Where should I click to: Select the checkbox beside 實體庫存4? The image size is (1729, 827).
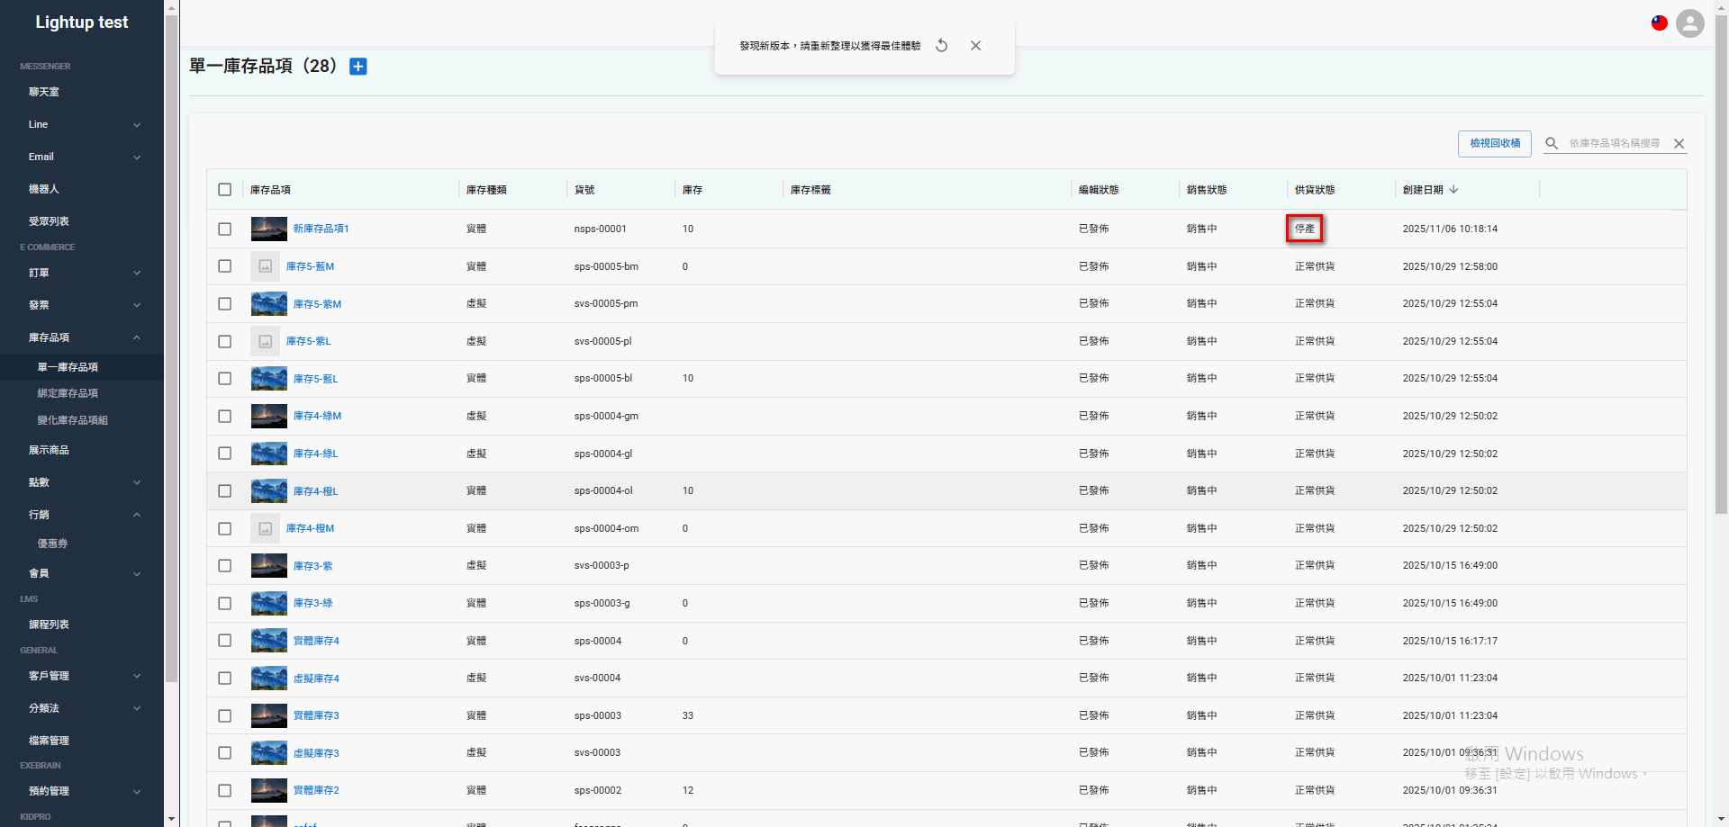[225, 640]
